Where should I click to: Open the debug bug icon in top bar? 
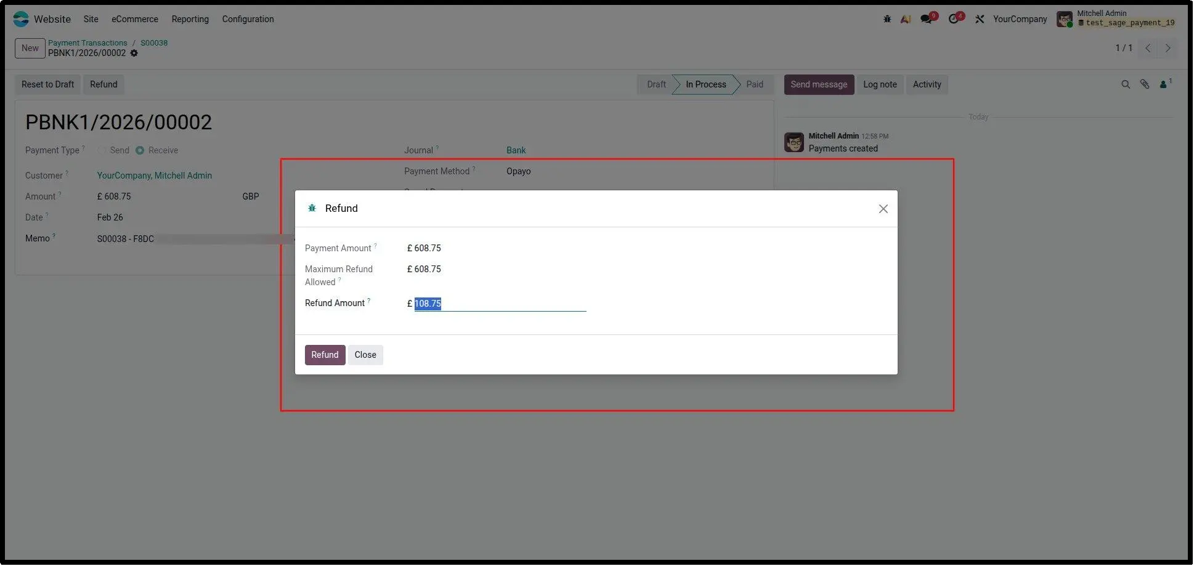tap(888, 19)
